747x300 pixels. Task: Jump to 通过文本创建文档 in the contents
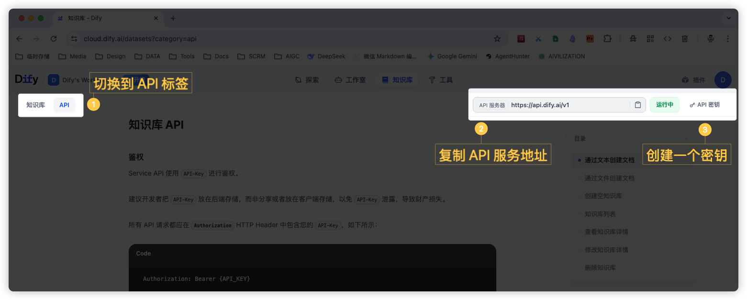pyautogui.click(x=610, y=160)
